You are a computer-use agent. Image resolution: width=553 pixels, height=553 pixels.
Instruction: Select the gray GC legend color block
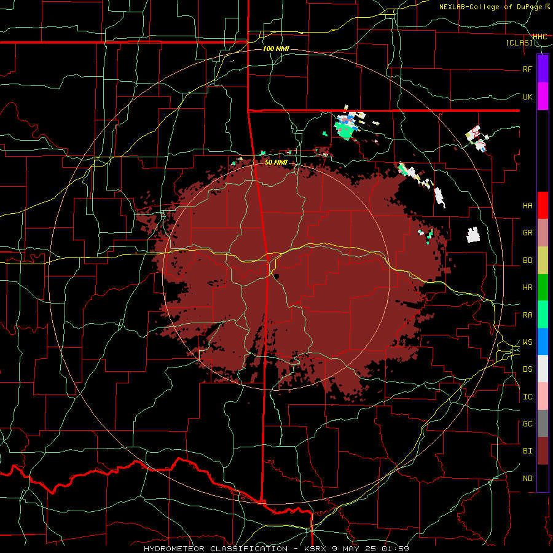click(543, 423)
